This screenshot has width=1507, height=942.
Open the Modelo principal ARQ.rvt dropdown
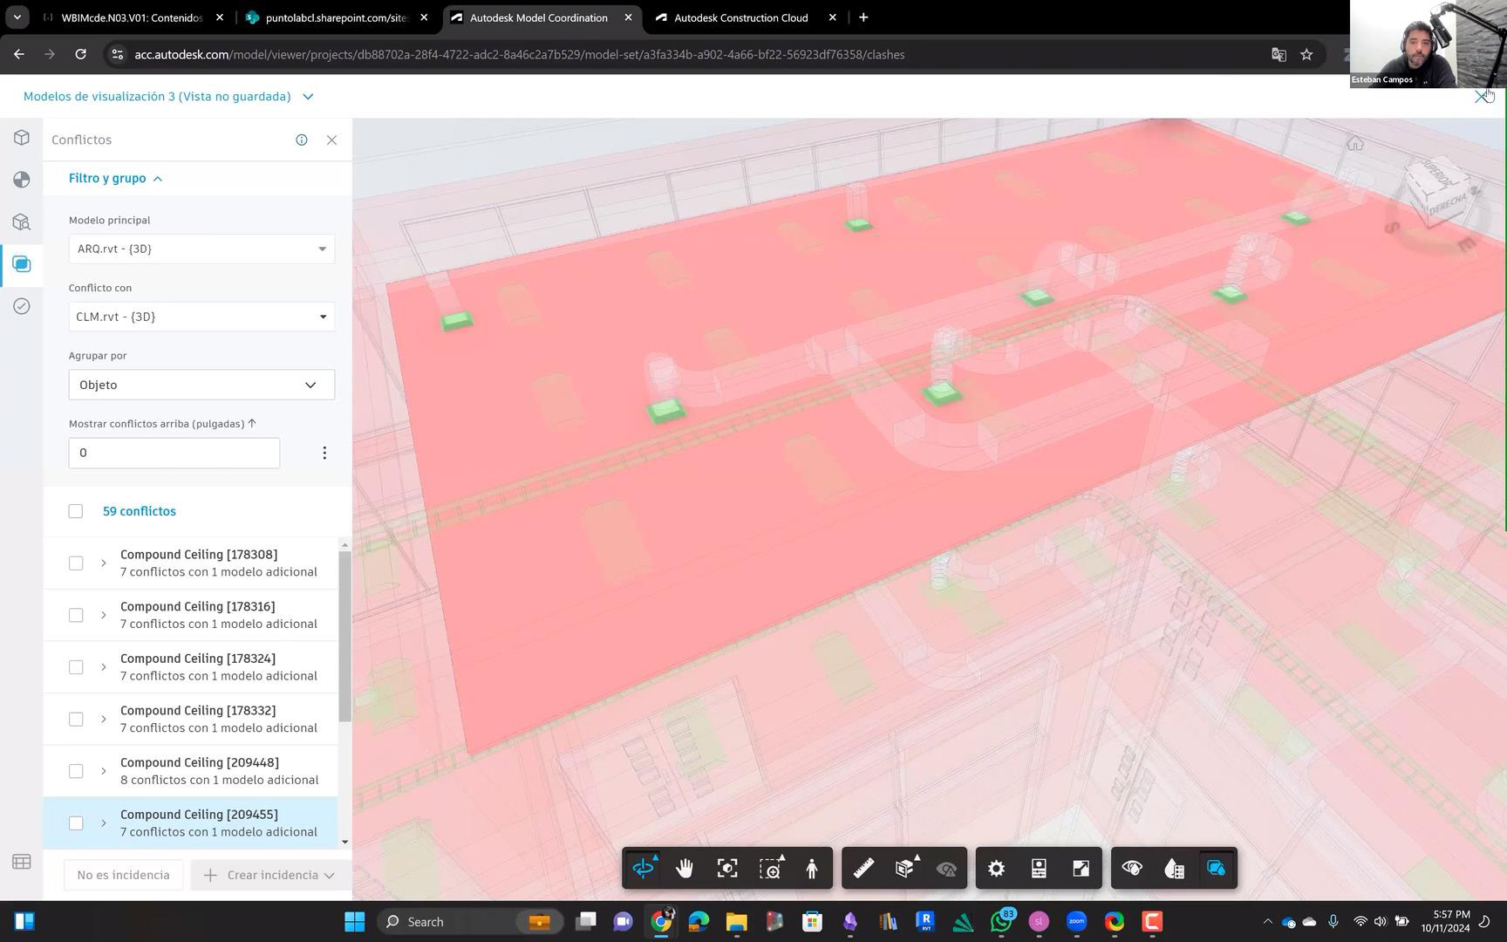[201, 249]
